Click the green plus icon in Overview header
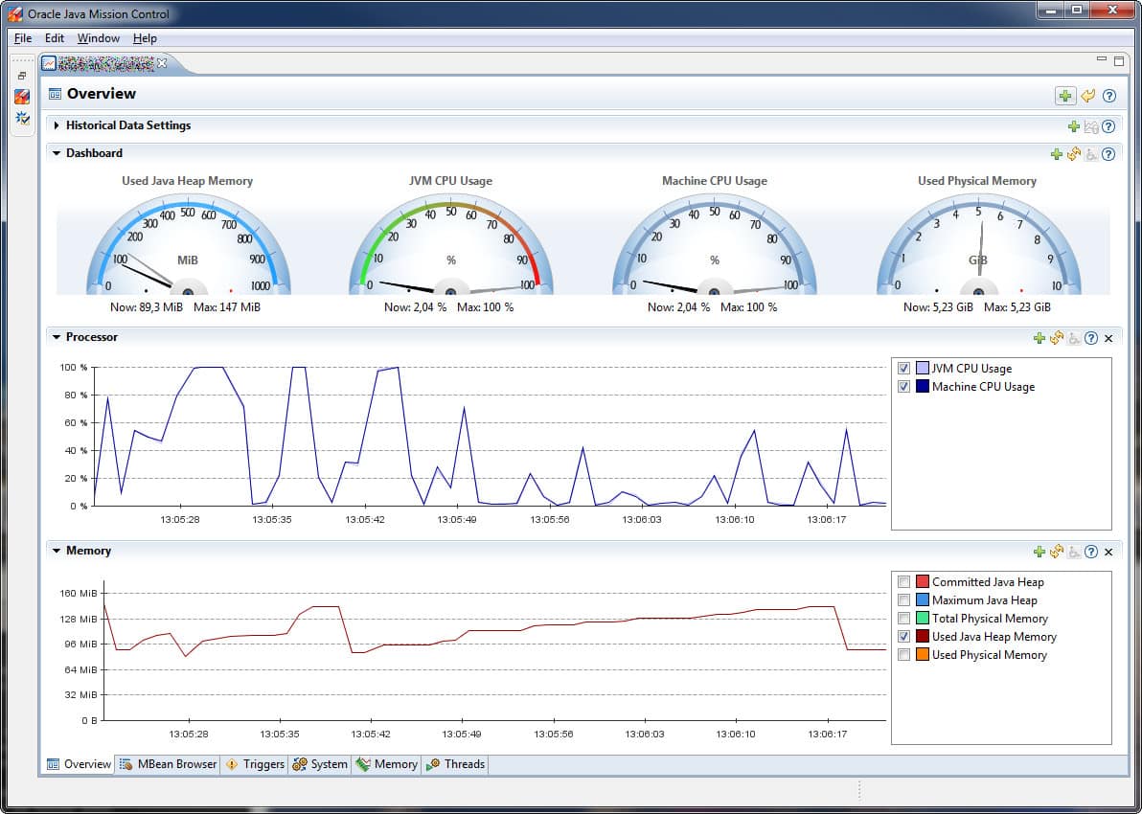Screen dimensions: 1142x814 [x=1065, y=96]
